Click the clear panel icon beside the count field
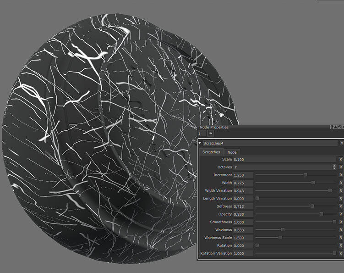 [211, 133]
